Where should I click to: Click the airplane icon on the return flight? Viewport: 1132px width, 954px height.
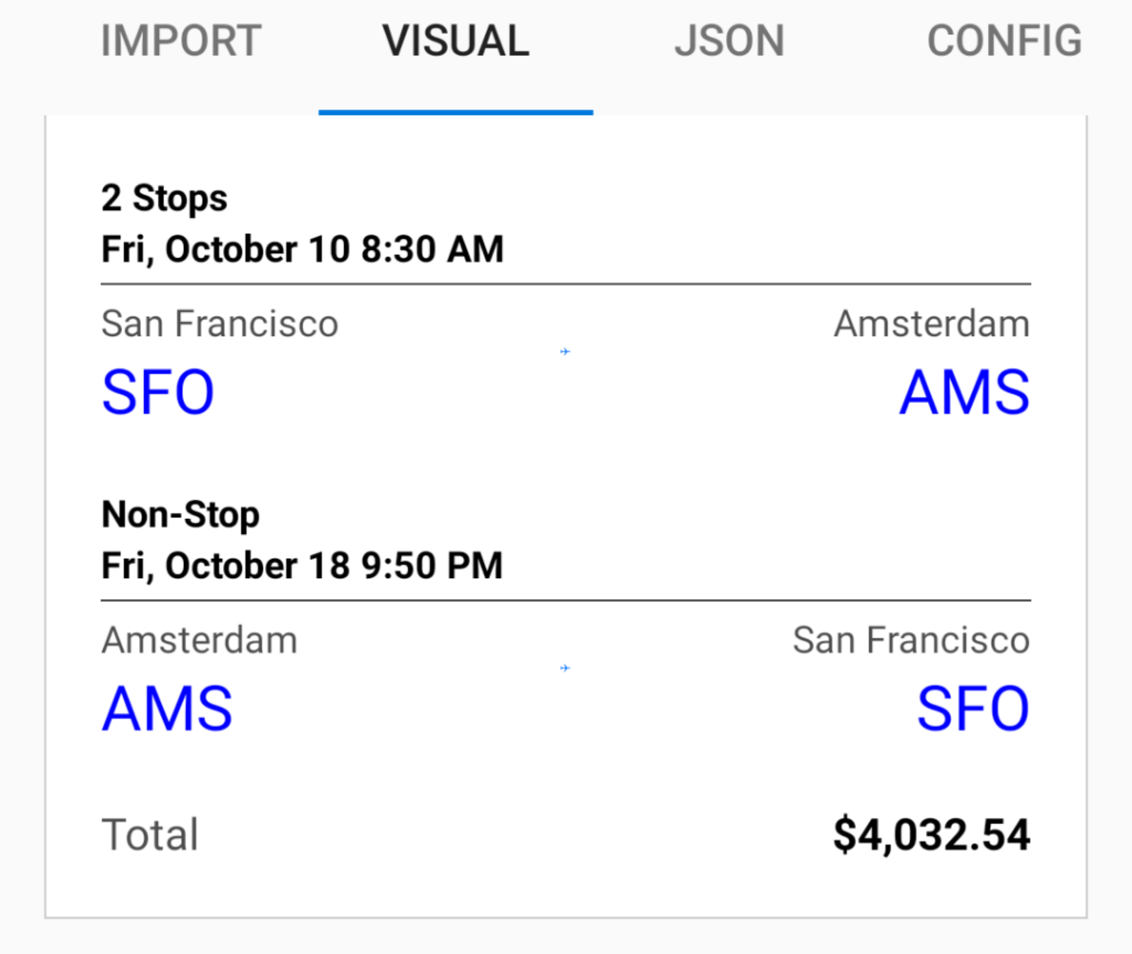[564, 668]
